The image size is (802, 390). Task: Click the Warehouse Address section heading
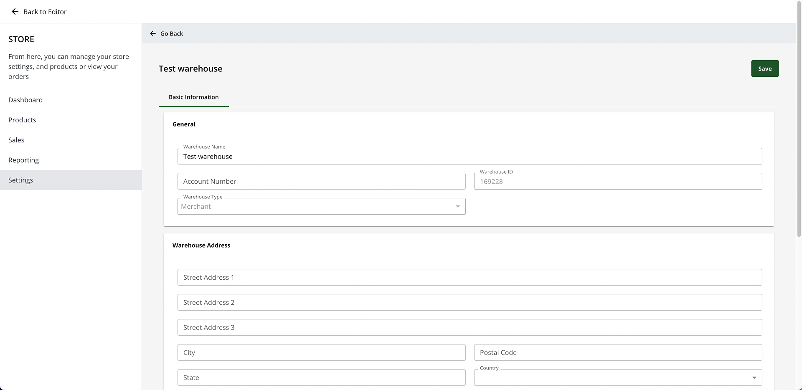[201, 245]
